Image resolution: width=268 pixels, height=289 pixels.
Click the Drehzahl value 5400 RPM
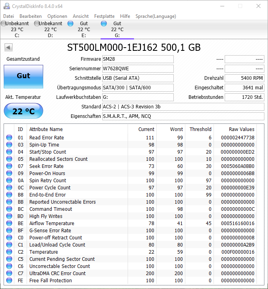245,78
